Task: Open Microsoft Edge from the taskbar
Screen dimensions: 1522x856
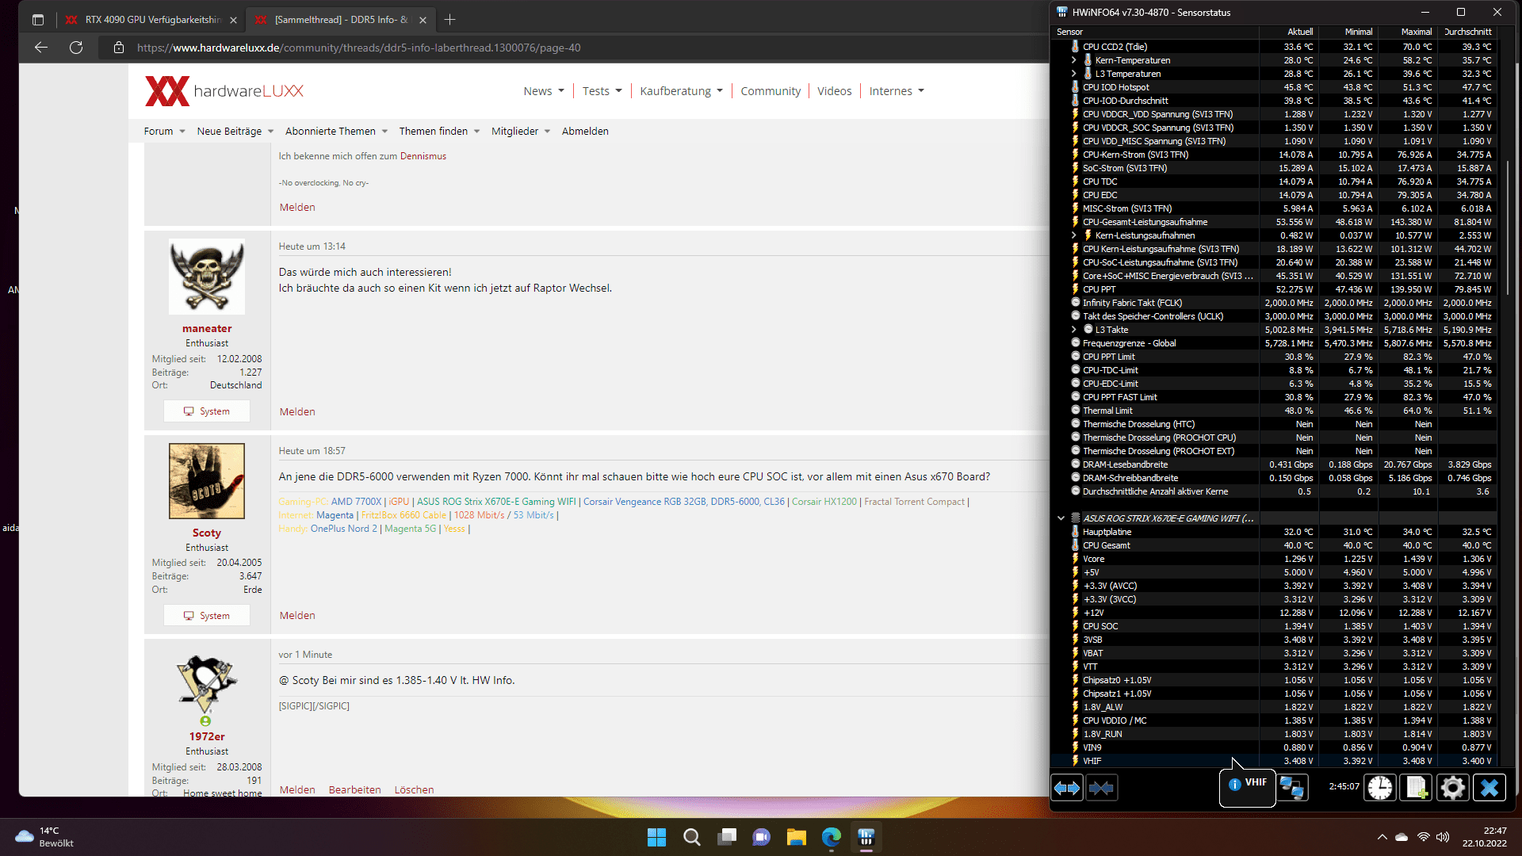Action: tap(831, 837)
